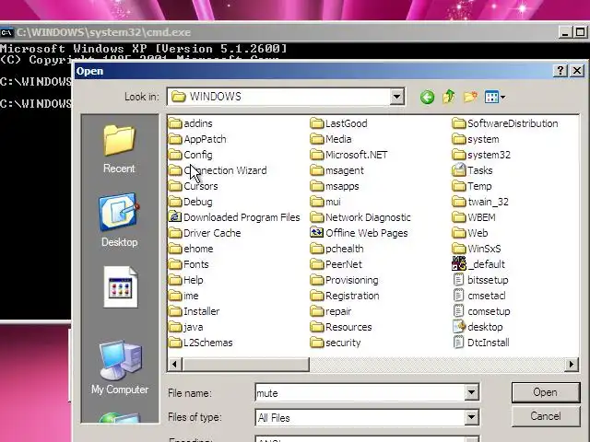Expand the Look in dropdown
This screenshot has height=442, width=590.
(396, 97)
